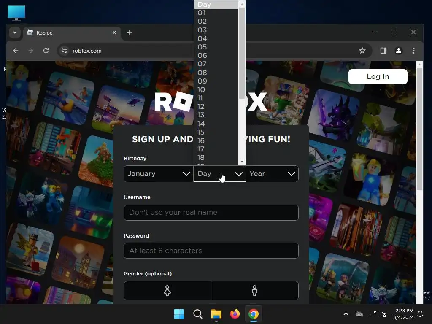Select day 05 from the list
Image resolution: width=432 pixels, height=324 pixels.
(216, 47)
